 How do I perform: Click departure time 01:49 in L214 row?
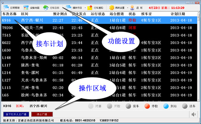coord(77,73)
